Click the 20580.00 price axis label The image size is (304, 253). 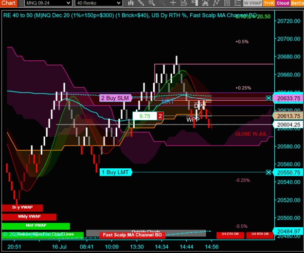pyautogui.click(x=289, y=146)
